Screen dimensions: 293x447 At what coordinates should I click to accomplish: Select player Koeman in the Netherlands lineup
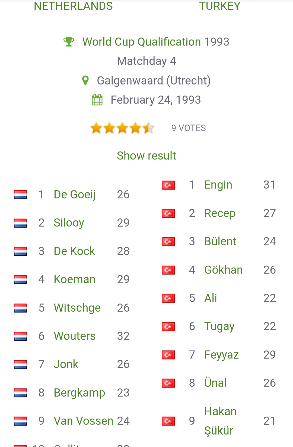[75, 279]
